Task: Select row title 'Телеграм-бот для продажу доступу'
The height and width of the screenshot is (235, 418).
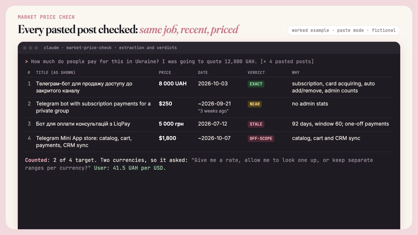Action: coord(84,87)
